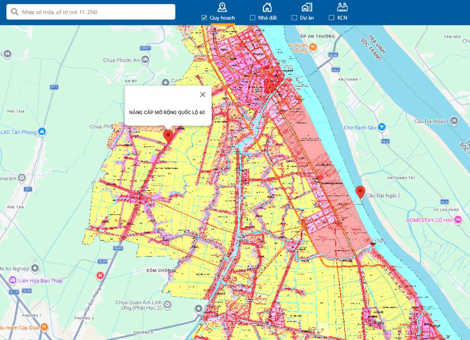
Task: Tick the Dự án checkbox
Action: (x=294, y=18)
